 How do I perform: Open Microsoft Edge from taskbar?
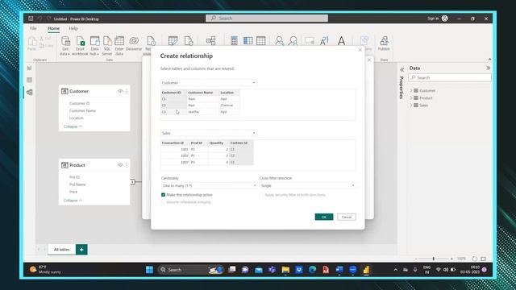click(312, 270)
